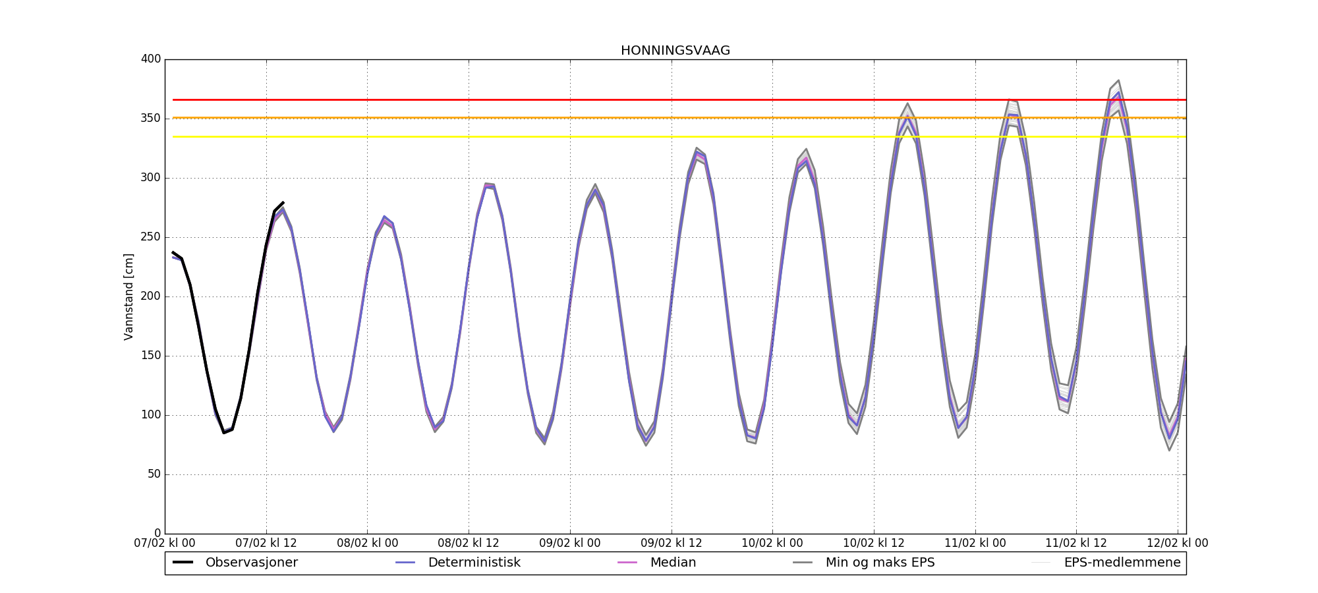Click the 400 y-axis tick label
Screen dimensions: 1318x593
[x=151, y=59]
